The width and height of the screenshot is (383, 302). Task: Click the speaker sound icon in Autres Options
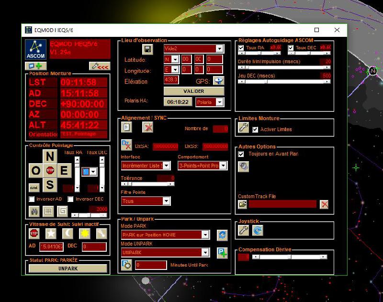tap(244, 167)
